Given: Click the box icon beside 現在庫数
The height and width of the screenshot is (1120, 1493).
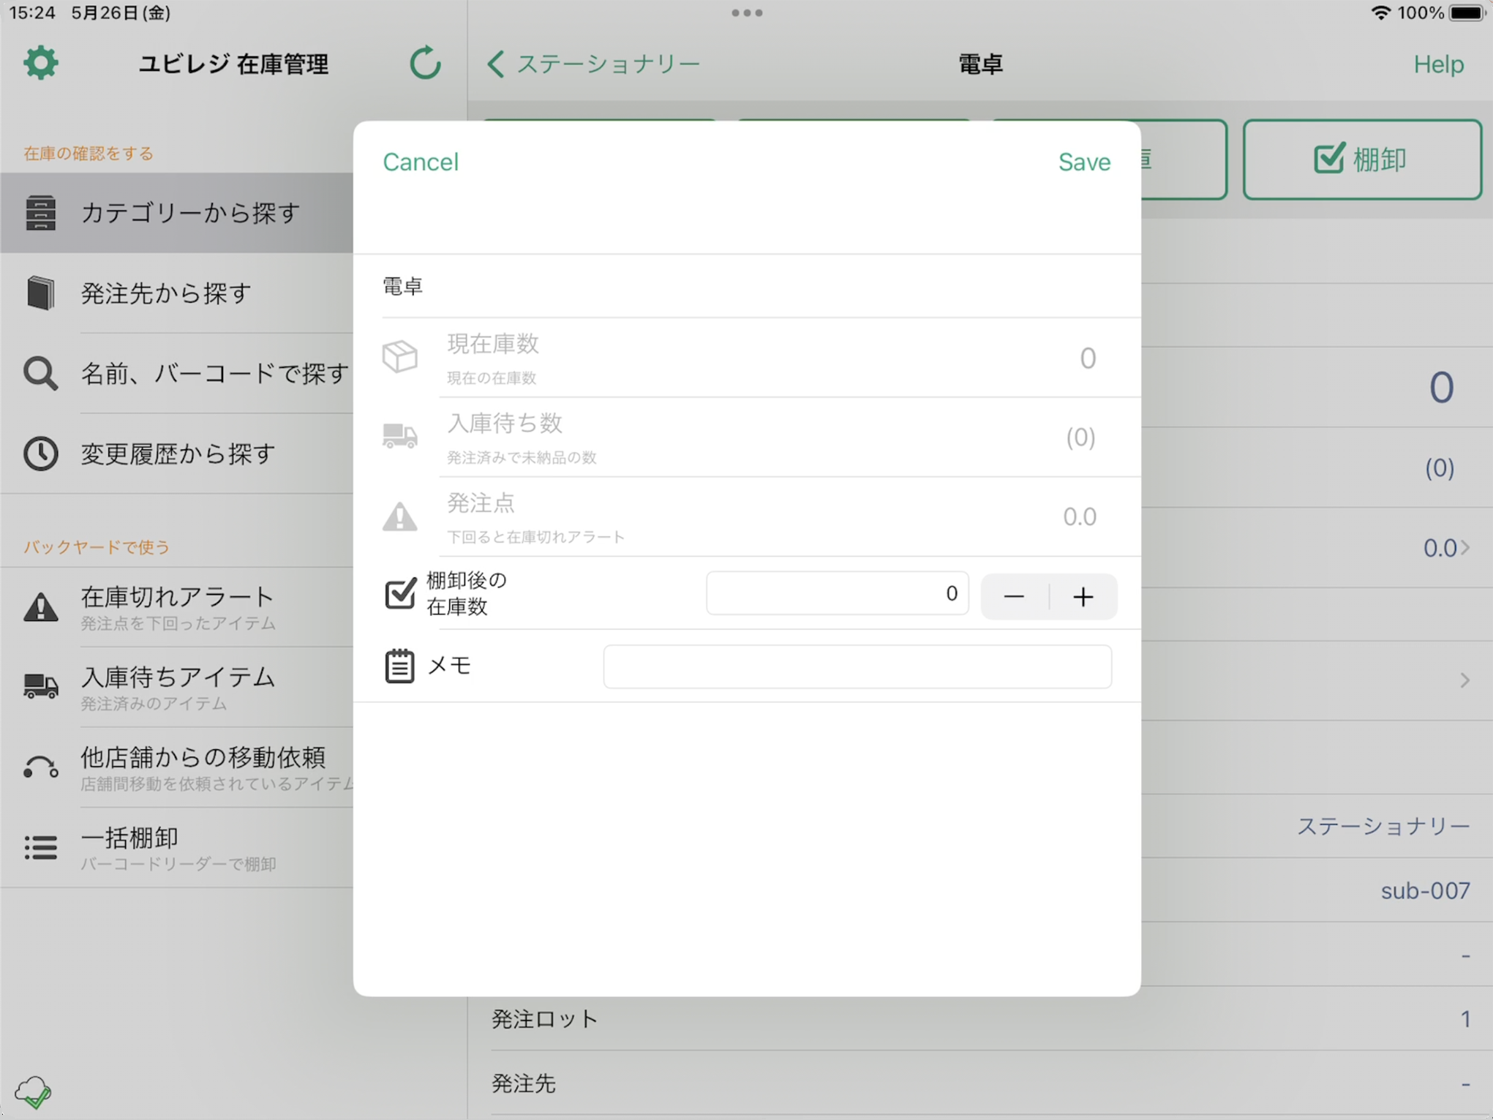Looking at the screenshot, I should [399, 357].
